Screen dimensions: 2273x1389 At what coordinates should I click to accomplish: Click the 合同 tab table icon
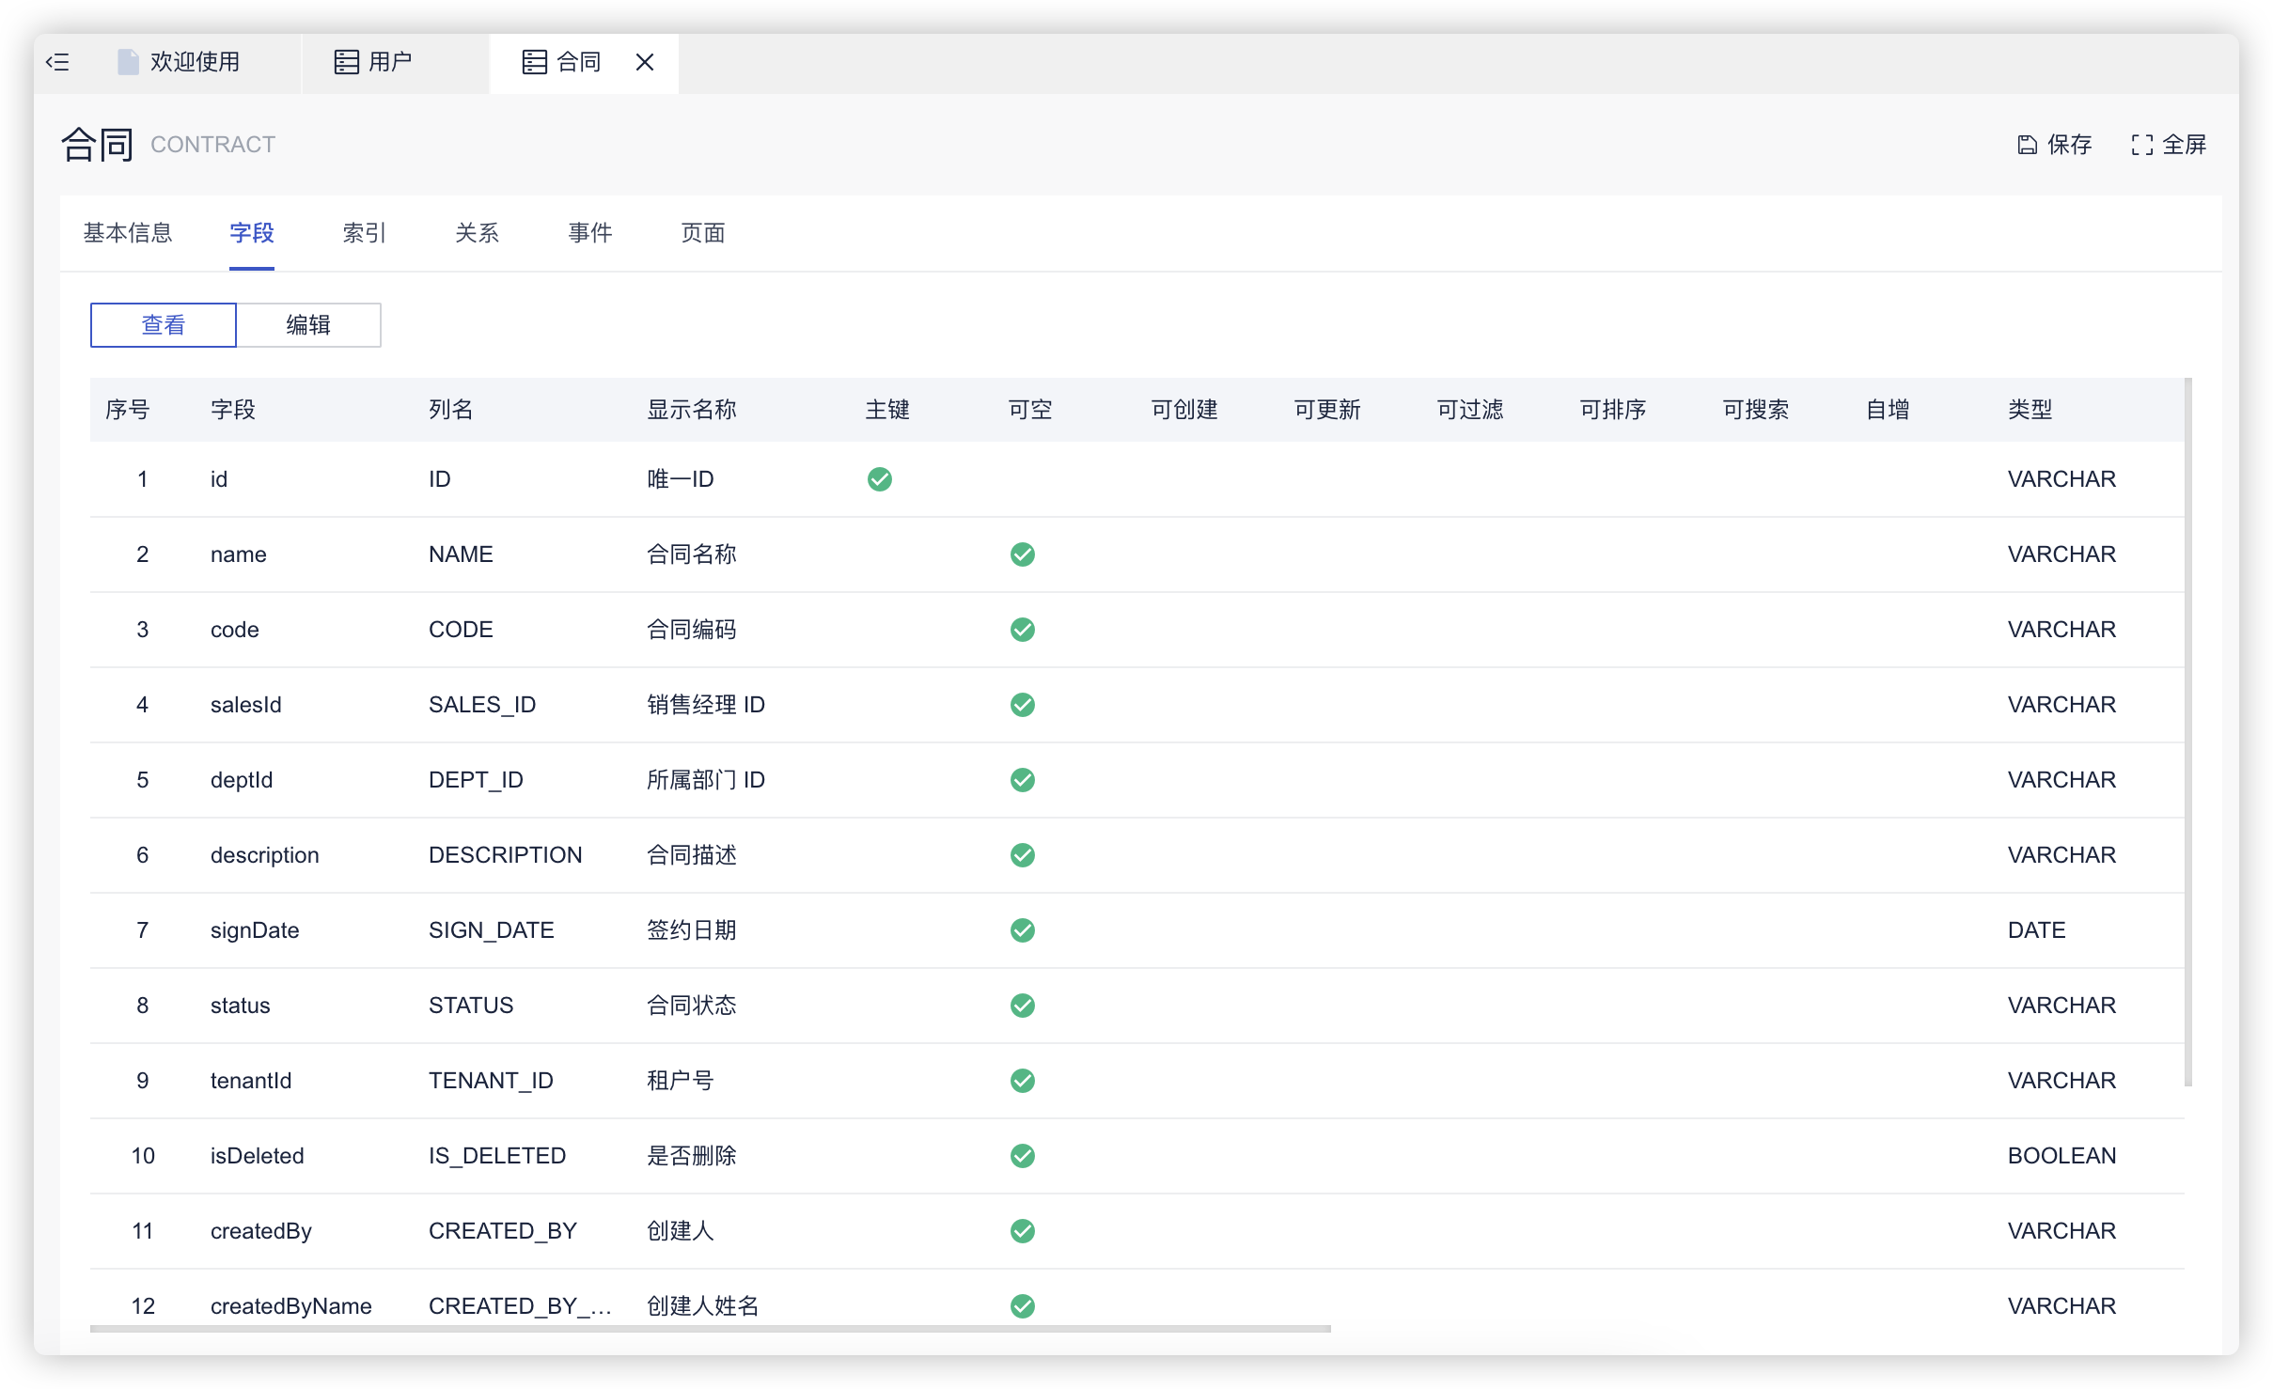pos(535,62)
